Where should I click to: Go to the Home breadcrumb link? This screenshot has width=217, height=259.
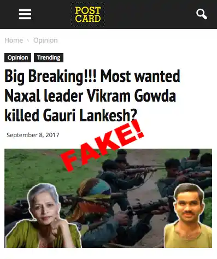click(14, 40)
